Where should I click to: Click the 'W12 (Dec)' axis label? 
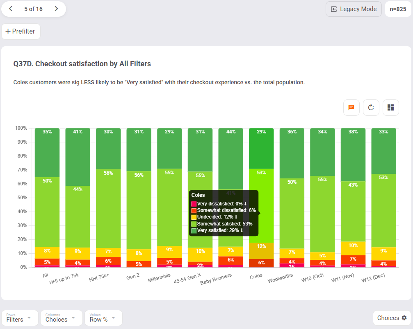[373, 278]
